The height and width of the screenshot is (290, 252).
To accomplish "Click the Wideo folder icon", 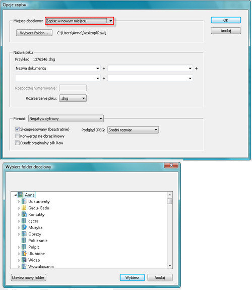I will 24,260.
